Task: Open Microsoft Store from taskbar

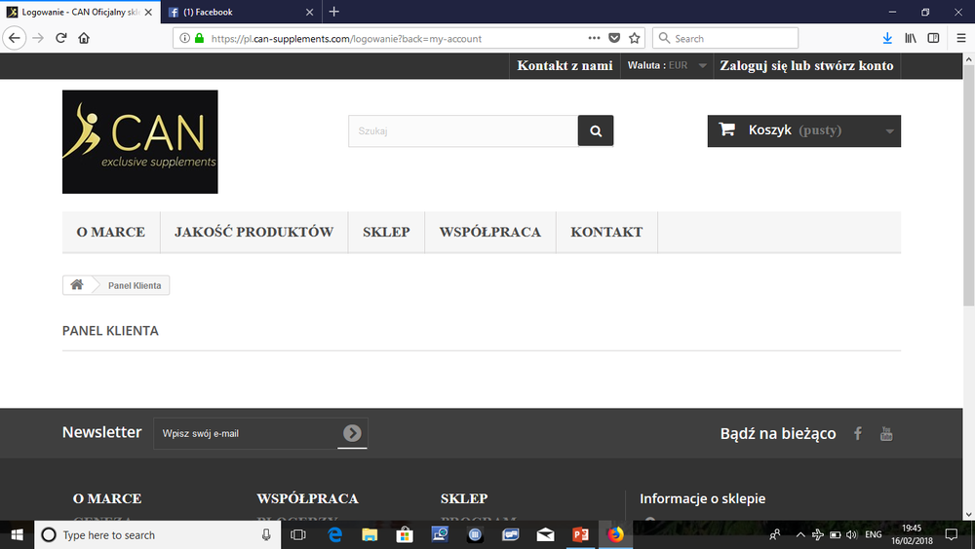Action: pos(405,534)
